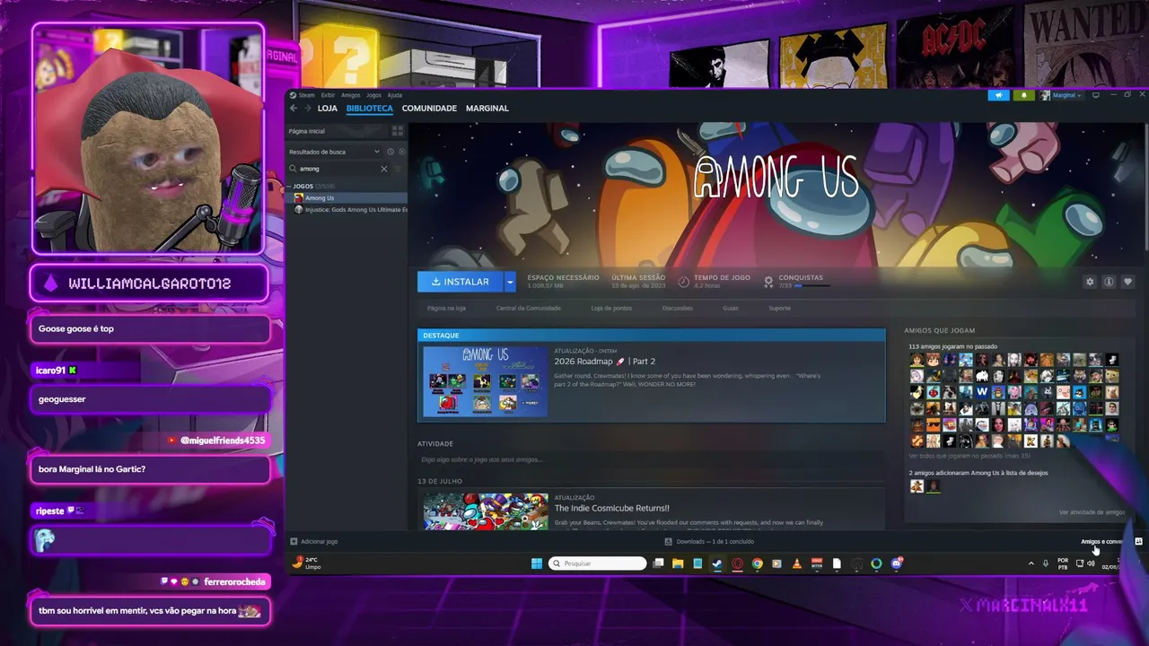Switch library to grid view icon
1149x646 pixels.
coord(398,131)
